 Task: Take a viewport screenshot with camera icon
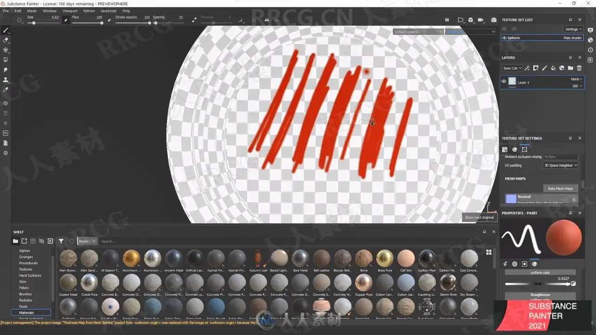click(x=494, y=20)
